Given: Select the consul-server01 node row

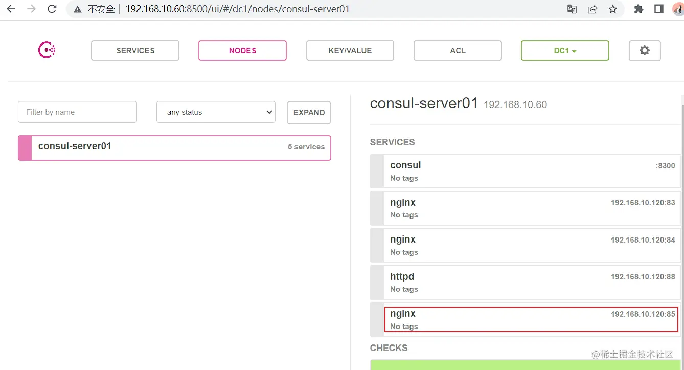Looking at the screenshot, I should click(174, 148).
